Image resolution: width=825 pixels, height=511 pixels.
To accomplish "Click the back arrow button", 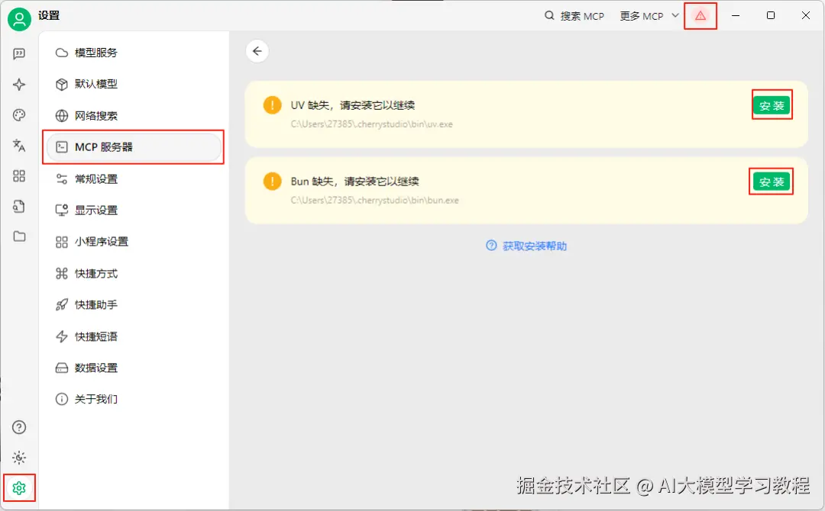I will 257,51.
